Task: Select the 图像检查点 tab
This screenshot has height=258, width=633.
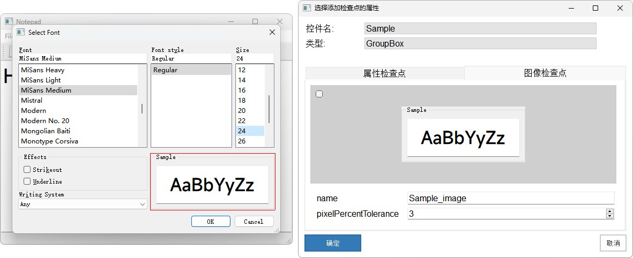Action: [545, 73]
